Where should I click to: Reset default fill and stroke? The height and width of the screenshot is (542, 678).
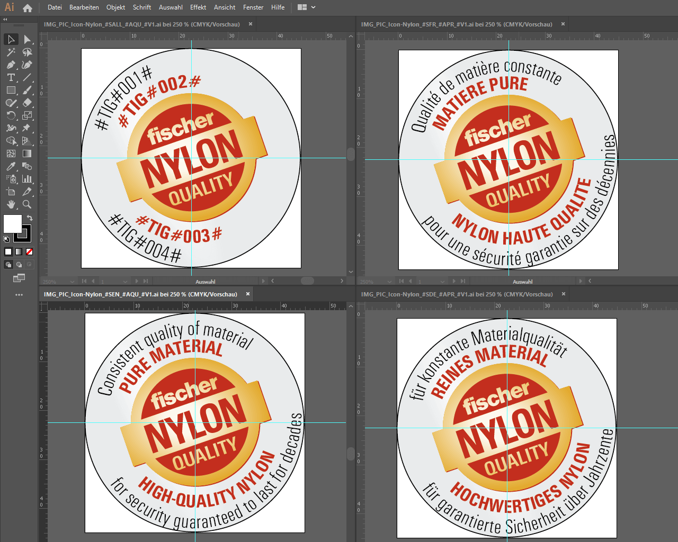pyautogui.click(x=6, y=239)
